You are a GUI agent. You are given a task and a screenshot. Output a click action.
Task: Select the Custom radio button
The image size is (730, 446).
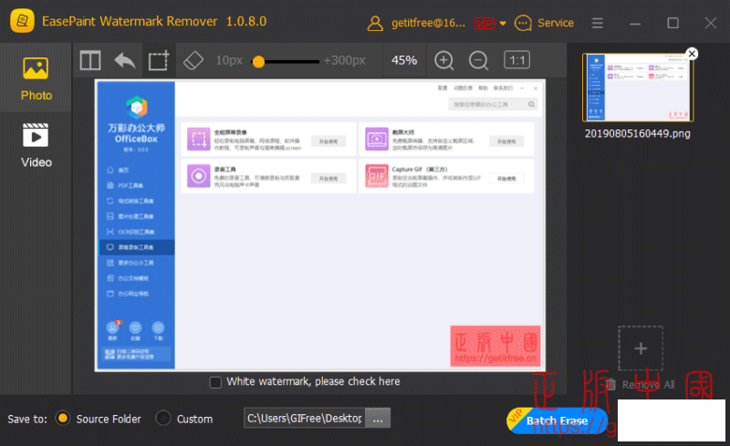point(163,418)
